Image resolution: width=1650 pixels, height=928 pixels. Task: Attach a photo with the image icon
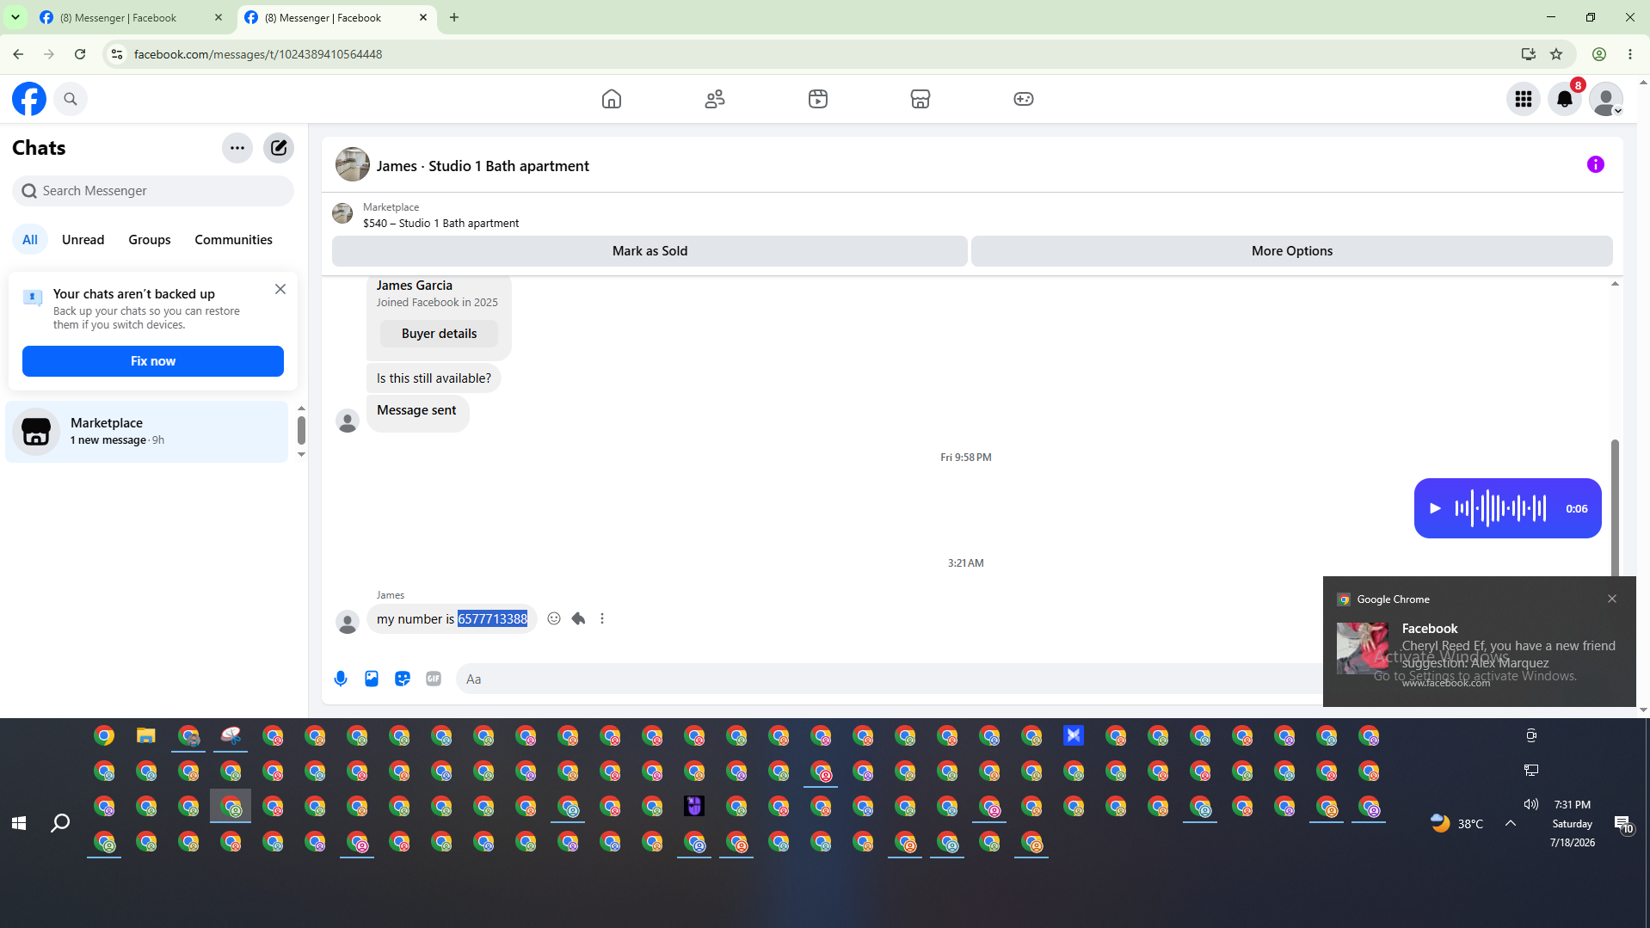click(372, 679)
